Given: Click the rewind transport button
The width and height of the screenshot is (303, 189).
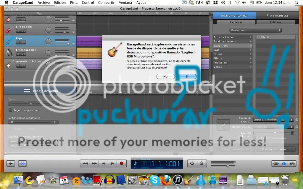Looking at the screenshot, I should pyautogui.click(x=85, y=163).
